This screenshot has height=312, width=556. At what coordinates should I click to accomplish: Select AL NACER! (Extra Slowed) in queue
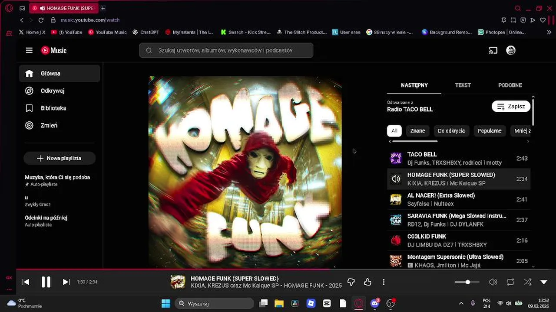pos(459,199)
